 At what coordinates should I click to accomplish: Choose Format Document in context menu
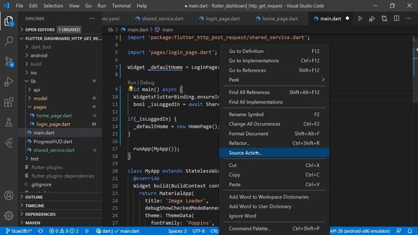[274, 133]
